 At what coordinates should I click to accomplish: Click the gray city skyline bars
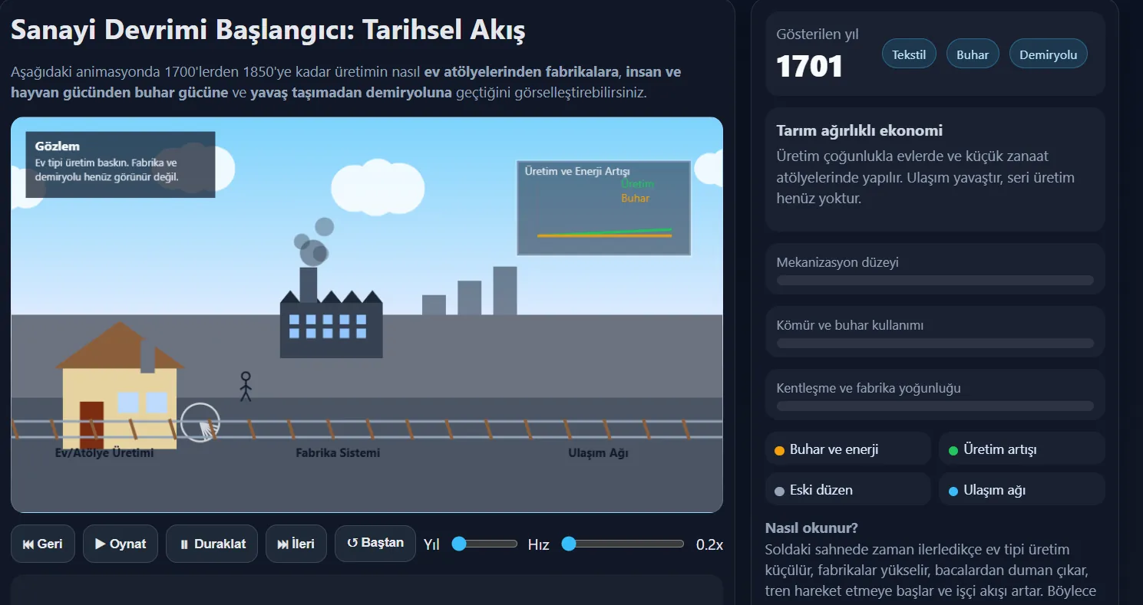[x=470, y=291]
